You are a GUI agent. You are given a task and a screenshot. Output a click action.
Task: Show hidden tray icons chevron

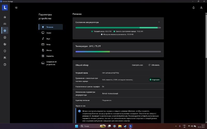[176, 126]
